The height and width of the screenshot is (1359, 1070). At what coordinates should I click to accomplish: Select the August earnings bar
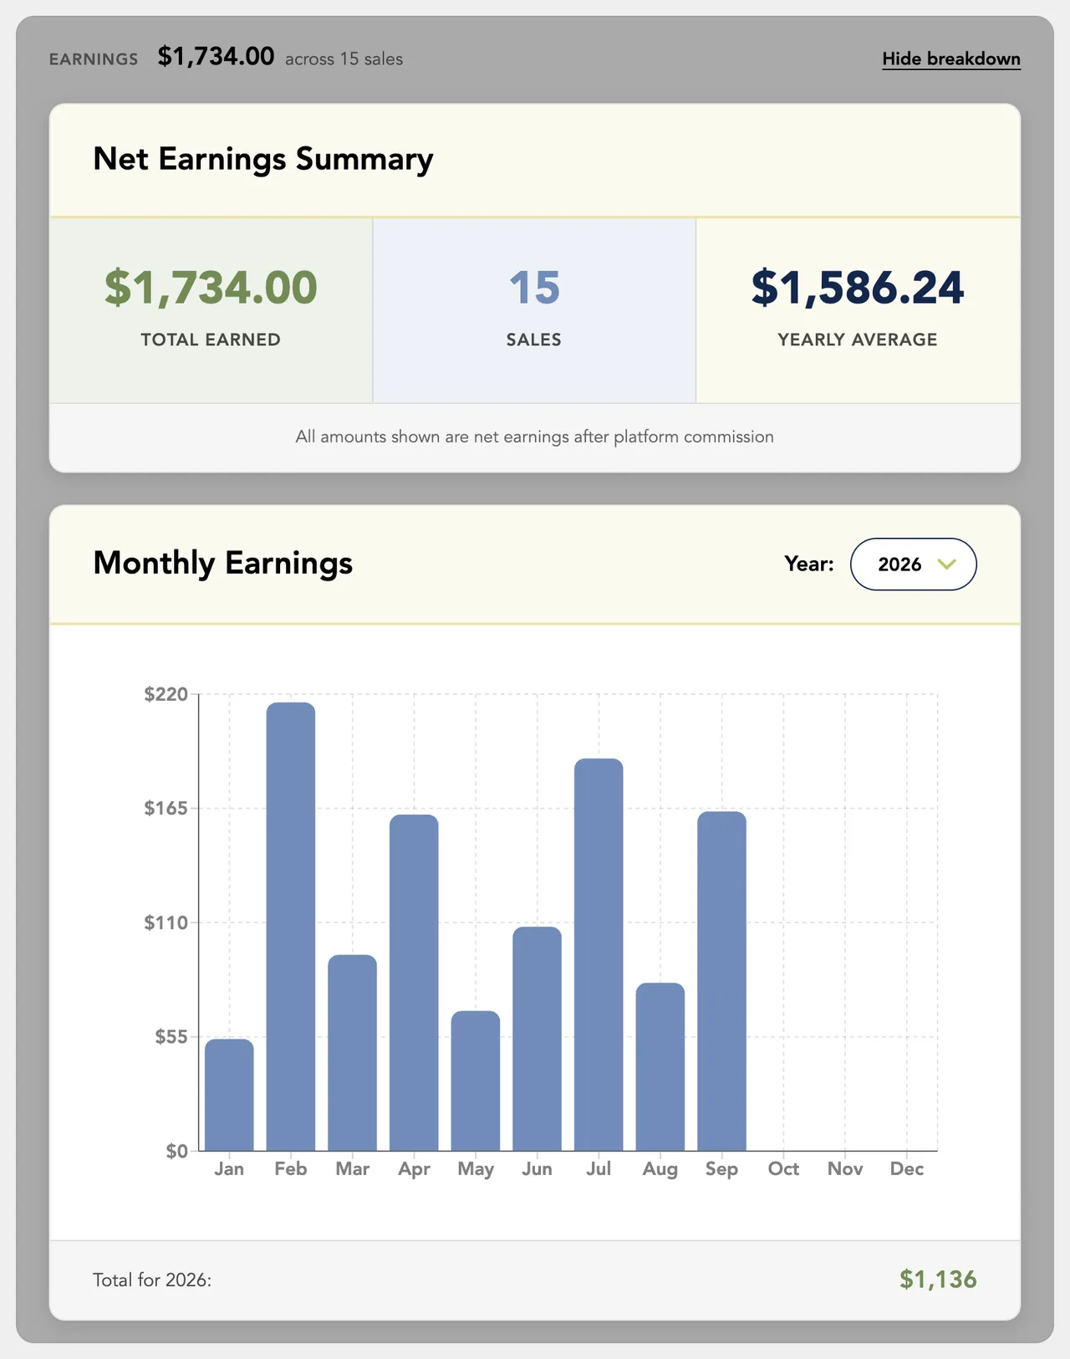660,1066
